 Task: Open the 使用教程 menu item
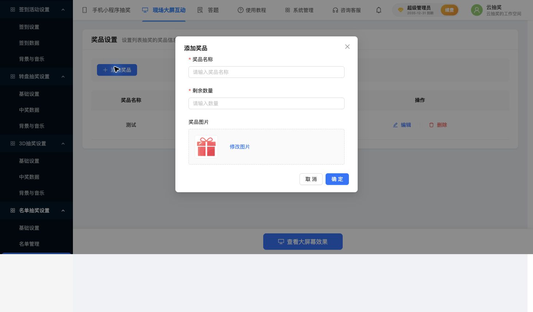coord(252,10)
